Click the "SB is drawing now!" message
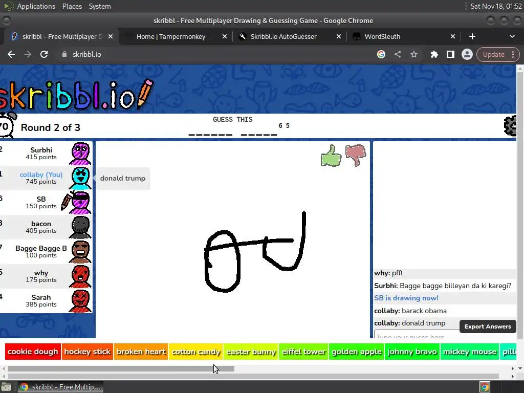This screenshot has height=393, width=524. pyautogui.click(x=406, y=298)
